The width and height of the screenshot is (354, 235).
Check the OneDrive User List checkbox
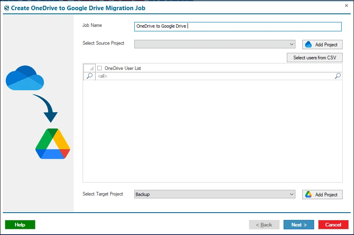pyautogui.click(x=99, y=68)
